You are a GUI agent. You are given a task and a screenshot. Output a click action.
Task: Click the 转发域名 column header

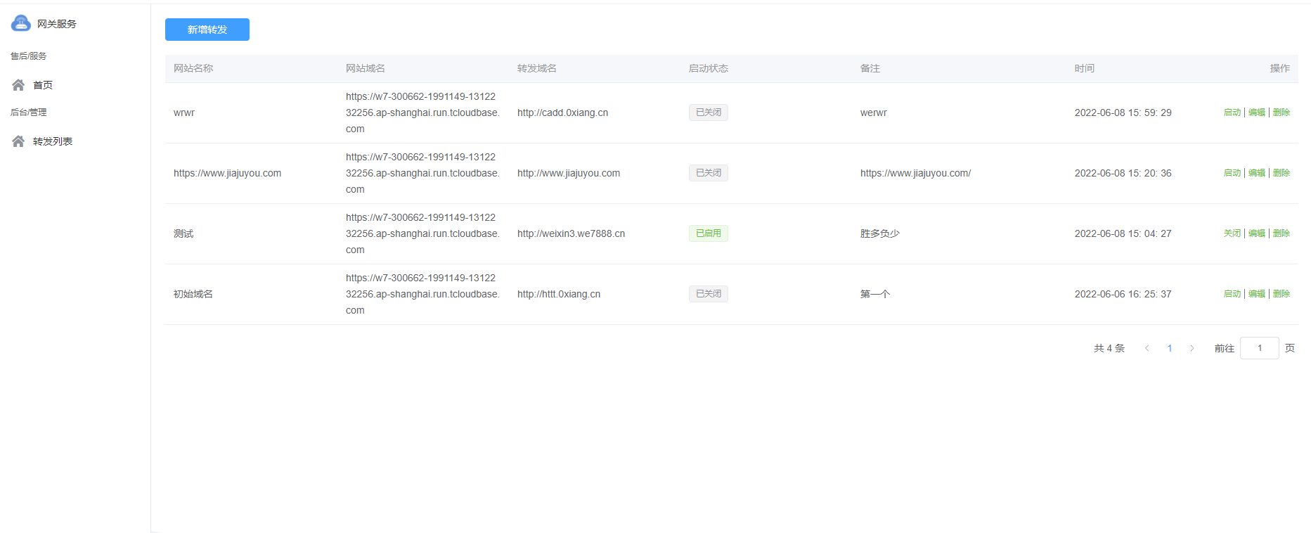[537, 68]
